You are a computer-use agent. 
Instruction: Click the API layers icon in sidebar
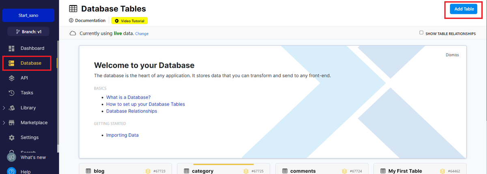tap(11, 78)
